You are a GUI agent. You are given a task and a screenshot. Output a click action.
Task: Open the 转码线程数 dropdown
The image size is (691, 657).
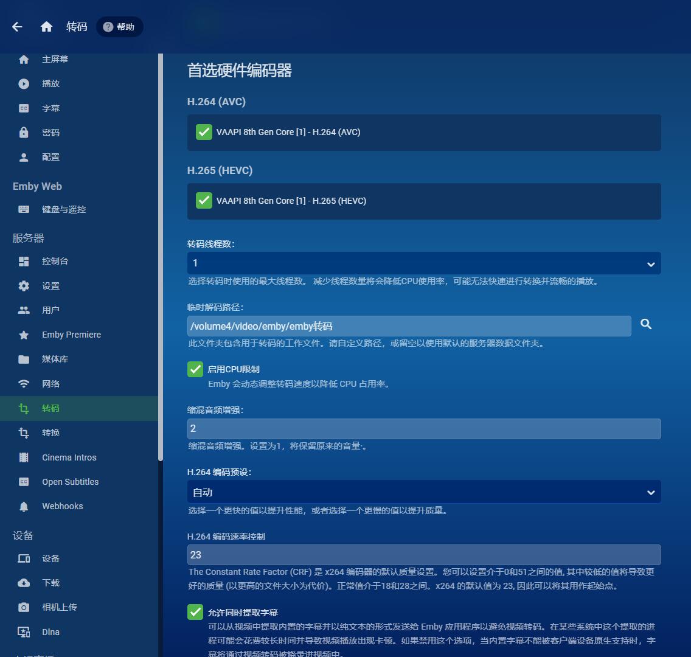coord(423,263)
